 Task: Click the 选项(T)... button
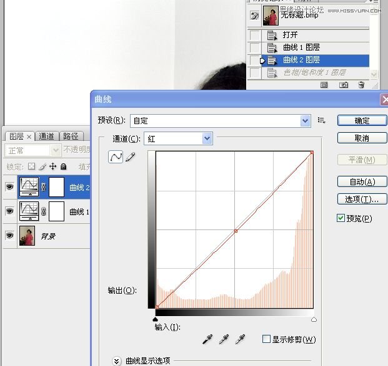[362, 199]
